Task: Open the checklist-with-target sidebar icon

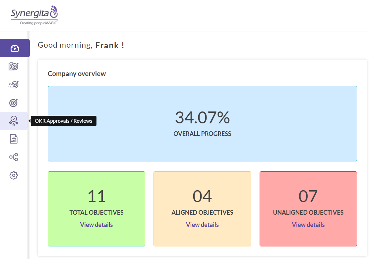Action: click(14, 66)
